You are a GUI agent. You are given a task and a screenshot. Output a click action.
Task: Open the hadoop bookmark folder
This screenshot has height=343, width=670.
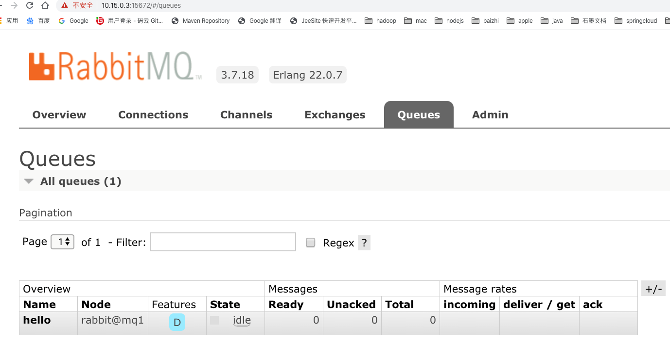pyautogui.click(x=381, y=21)
